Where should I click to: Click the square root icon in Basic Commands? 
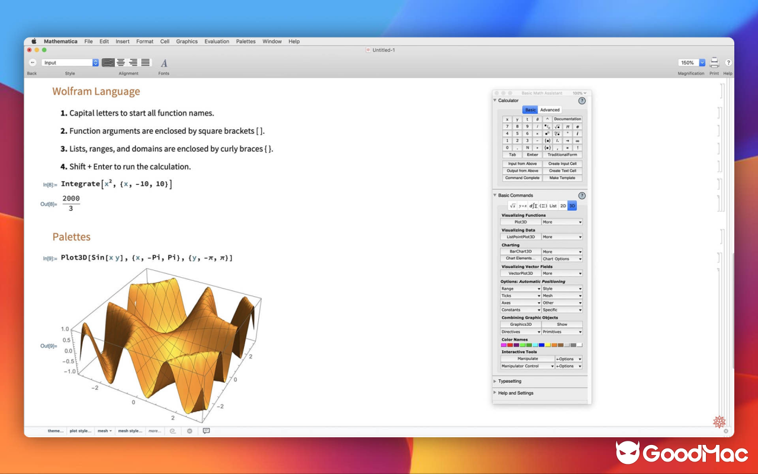[x=513, y=206]
